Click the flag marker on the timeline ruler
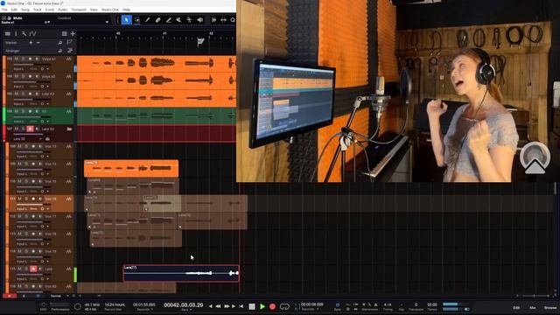Image resolution: width=560 pixels, height=315 pixels. [x=200, y=42]
